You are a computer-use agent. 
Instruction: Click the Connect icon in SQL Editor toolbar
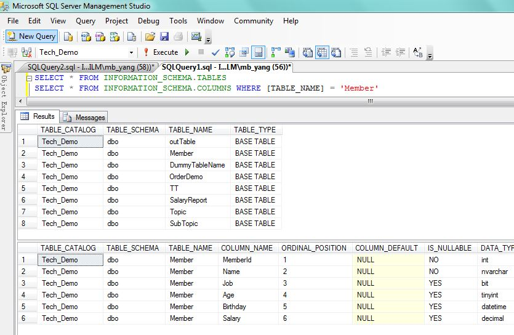(12, 52)
